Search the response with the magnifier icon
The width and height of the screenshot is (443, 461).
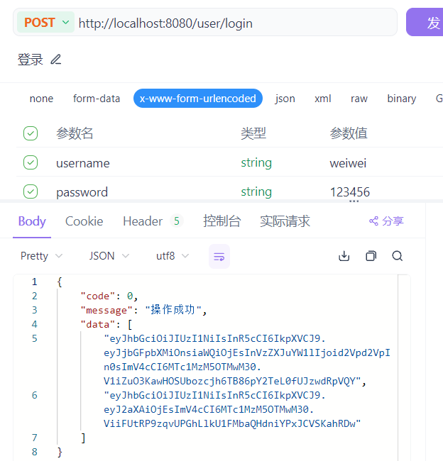398,256
